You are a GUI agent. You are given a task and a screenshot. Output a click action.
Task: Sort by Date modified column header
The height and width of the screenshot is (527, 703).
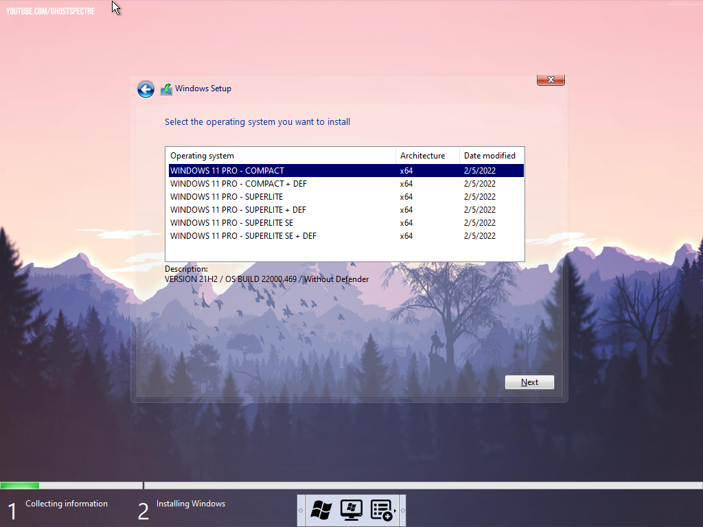(x=492, y=156)
